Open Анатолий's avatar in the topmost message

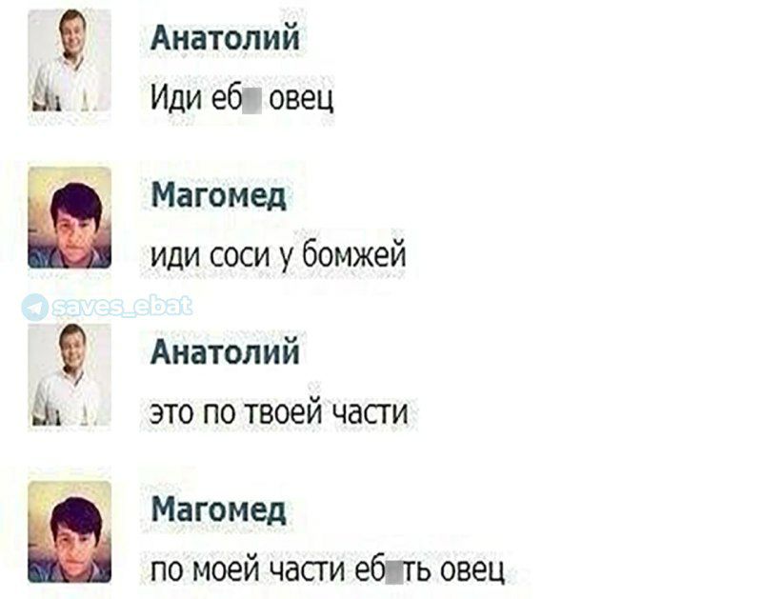point(70,60)
